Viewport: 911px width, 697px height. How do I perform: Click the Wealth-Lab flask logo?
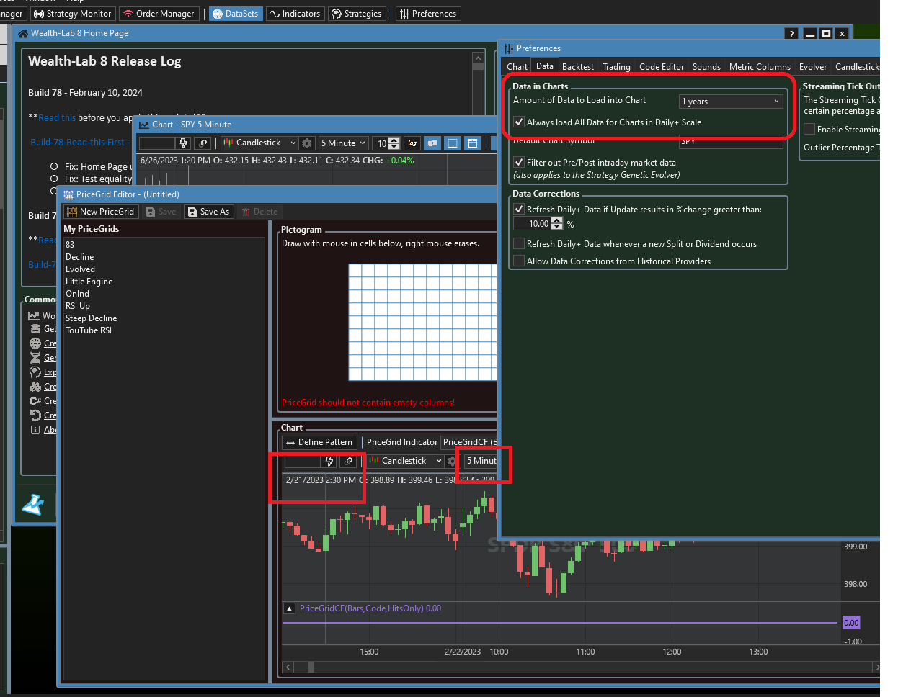(x=33, y=505)
